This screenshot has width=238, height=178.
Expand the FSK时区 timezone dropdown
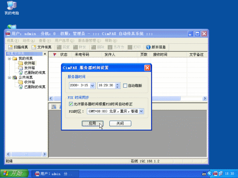click(141, 111)
